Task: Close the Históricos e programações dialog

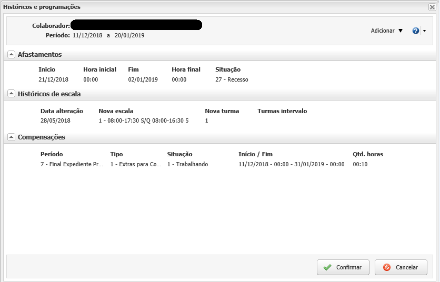Action: tap(432, 7)
